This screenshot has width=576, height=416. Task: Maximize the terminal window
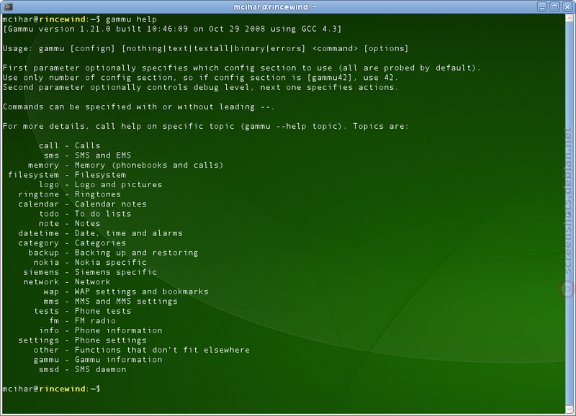[554, 6]
